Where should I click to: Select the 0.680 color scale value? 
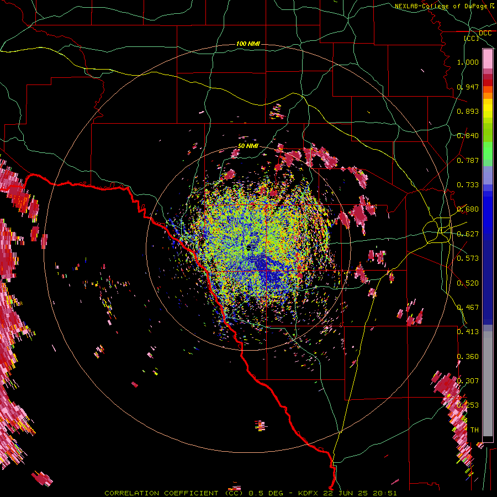point(468,209)
